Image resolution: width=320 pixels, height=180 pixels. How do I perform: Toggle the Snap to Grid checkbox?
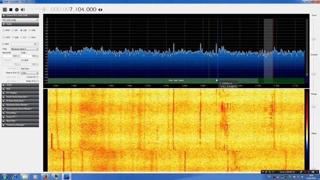[x=18, y=72]
